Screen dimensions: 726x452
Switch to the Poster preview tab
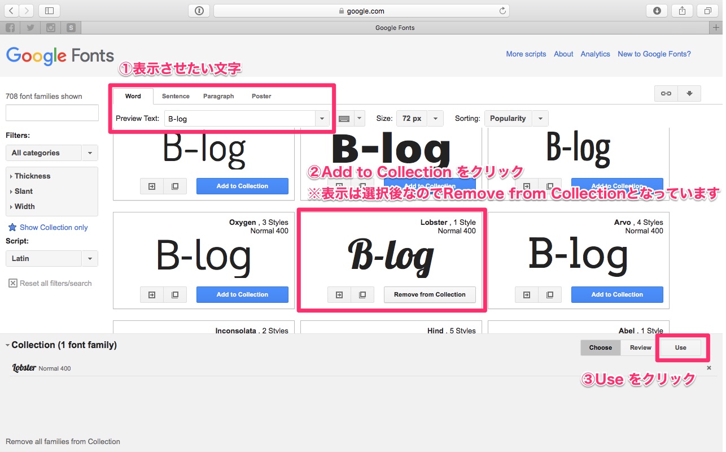point(261,96)
